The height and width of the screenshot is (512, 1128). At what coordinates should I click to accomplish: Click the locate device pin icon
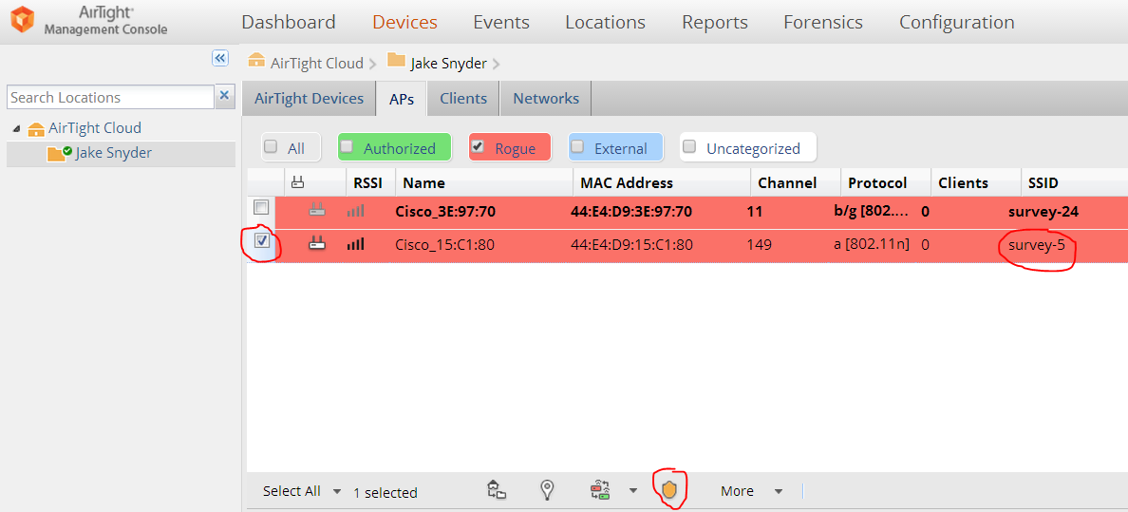point(547,490)
